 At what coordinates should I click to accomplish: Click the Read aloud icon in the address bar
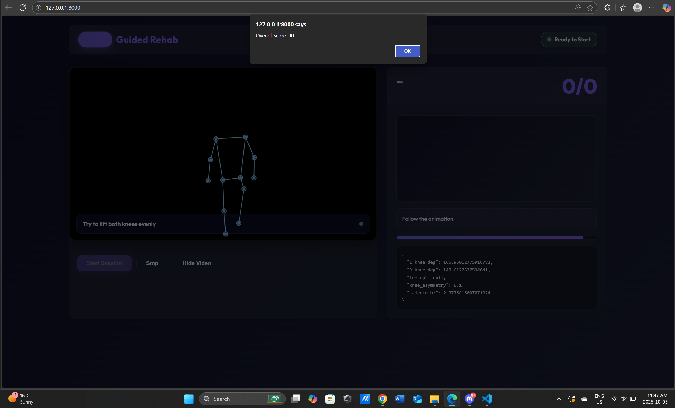(x=577, y=8)
